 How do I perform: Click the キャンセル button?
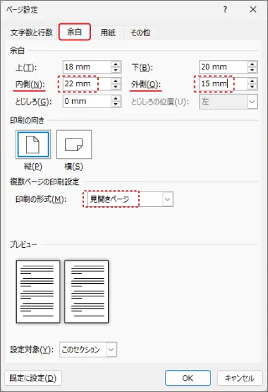coord(240,378)
